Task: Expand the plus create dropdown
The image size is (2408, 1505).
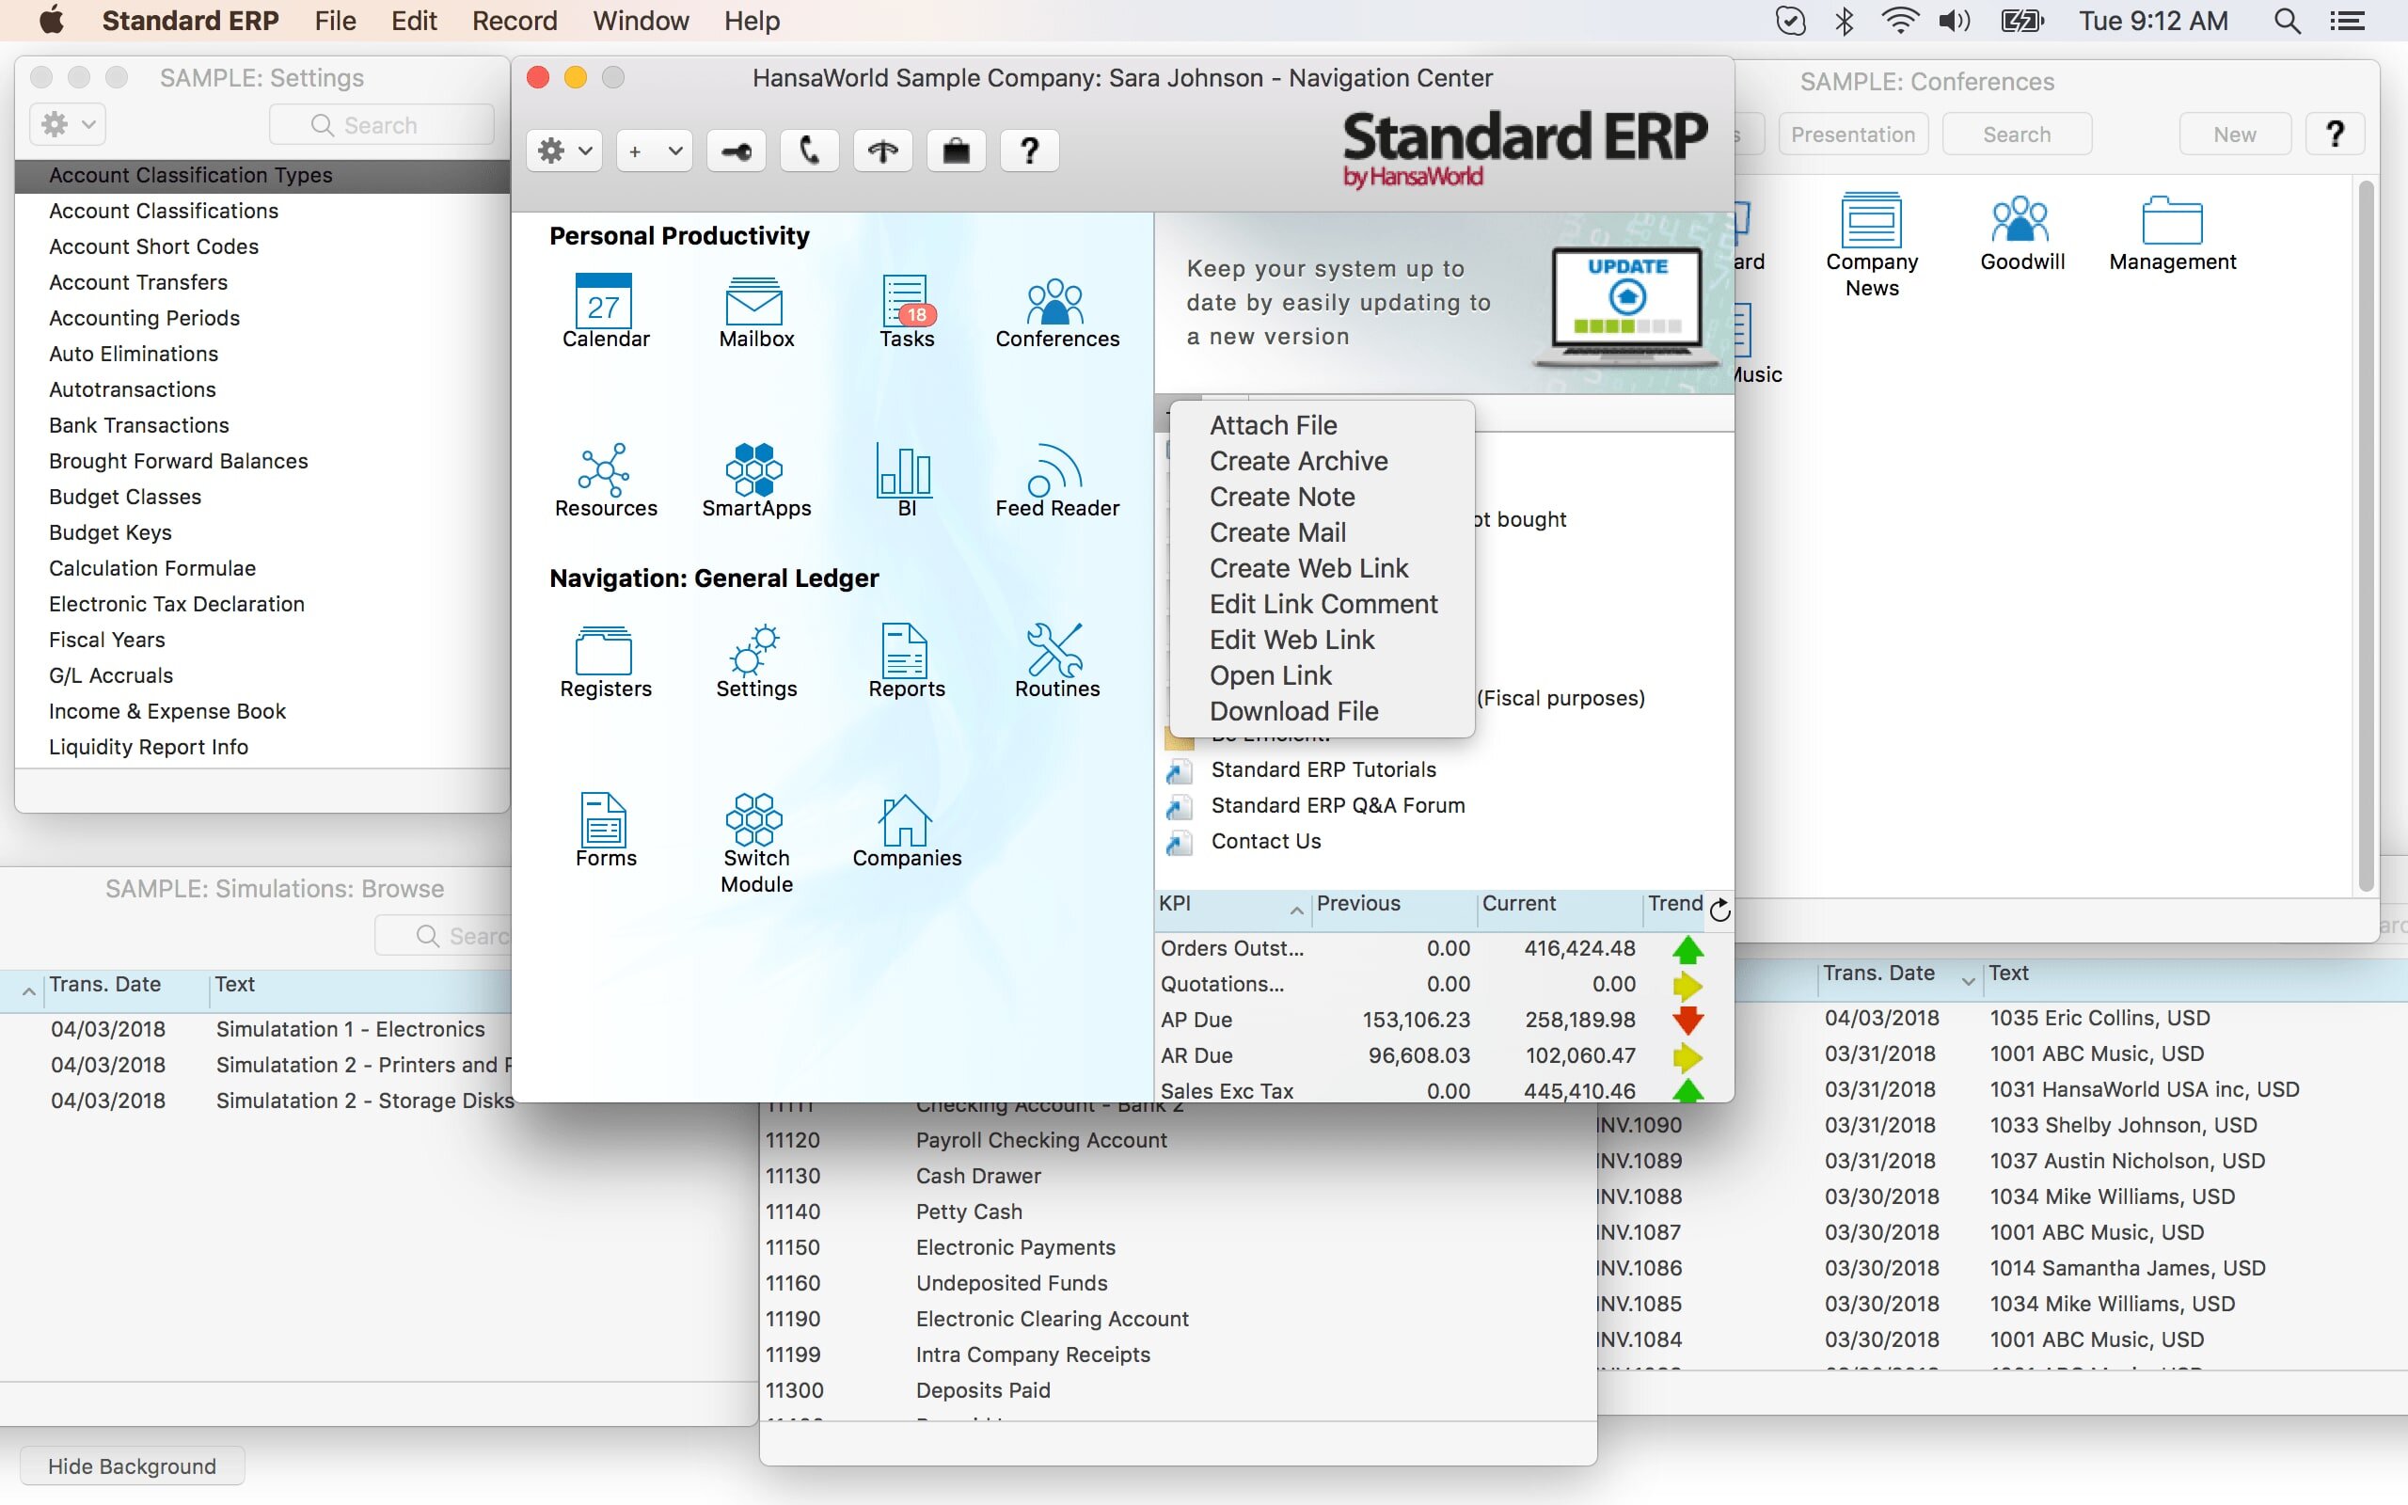Action: tap(654, 151)
